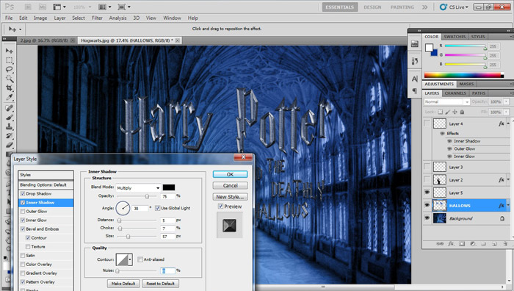Select the Eyedropper tool
This screenshot has height=291, width=514.
pos(9,97)
